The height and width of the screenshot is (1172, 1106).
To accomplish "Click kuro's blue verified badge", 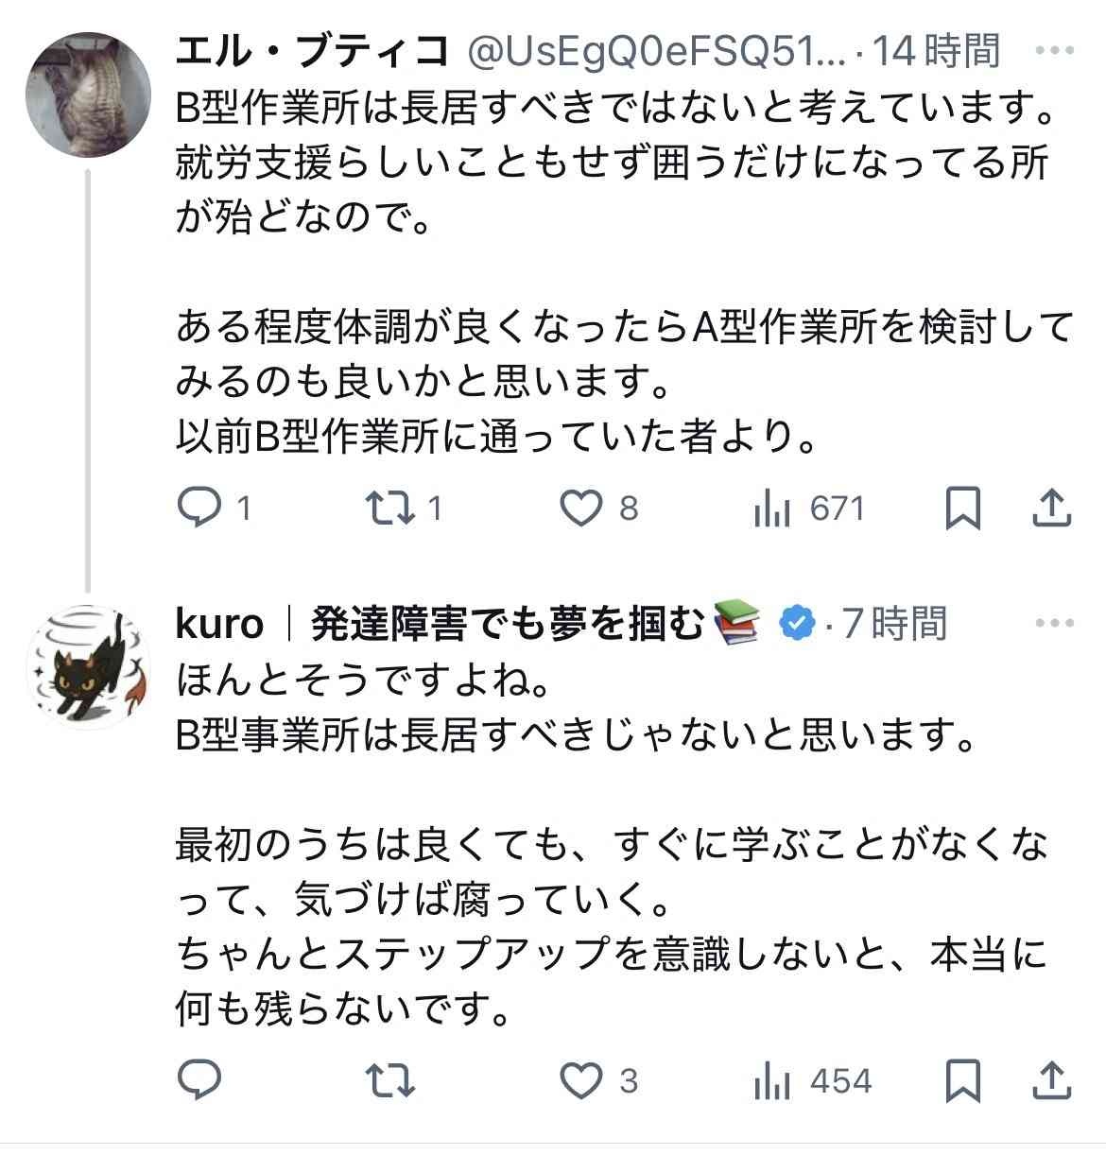I will (x=798, y=623).
